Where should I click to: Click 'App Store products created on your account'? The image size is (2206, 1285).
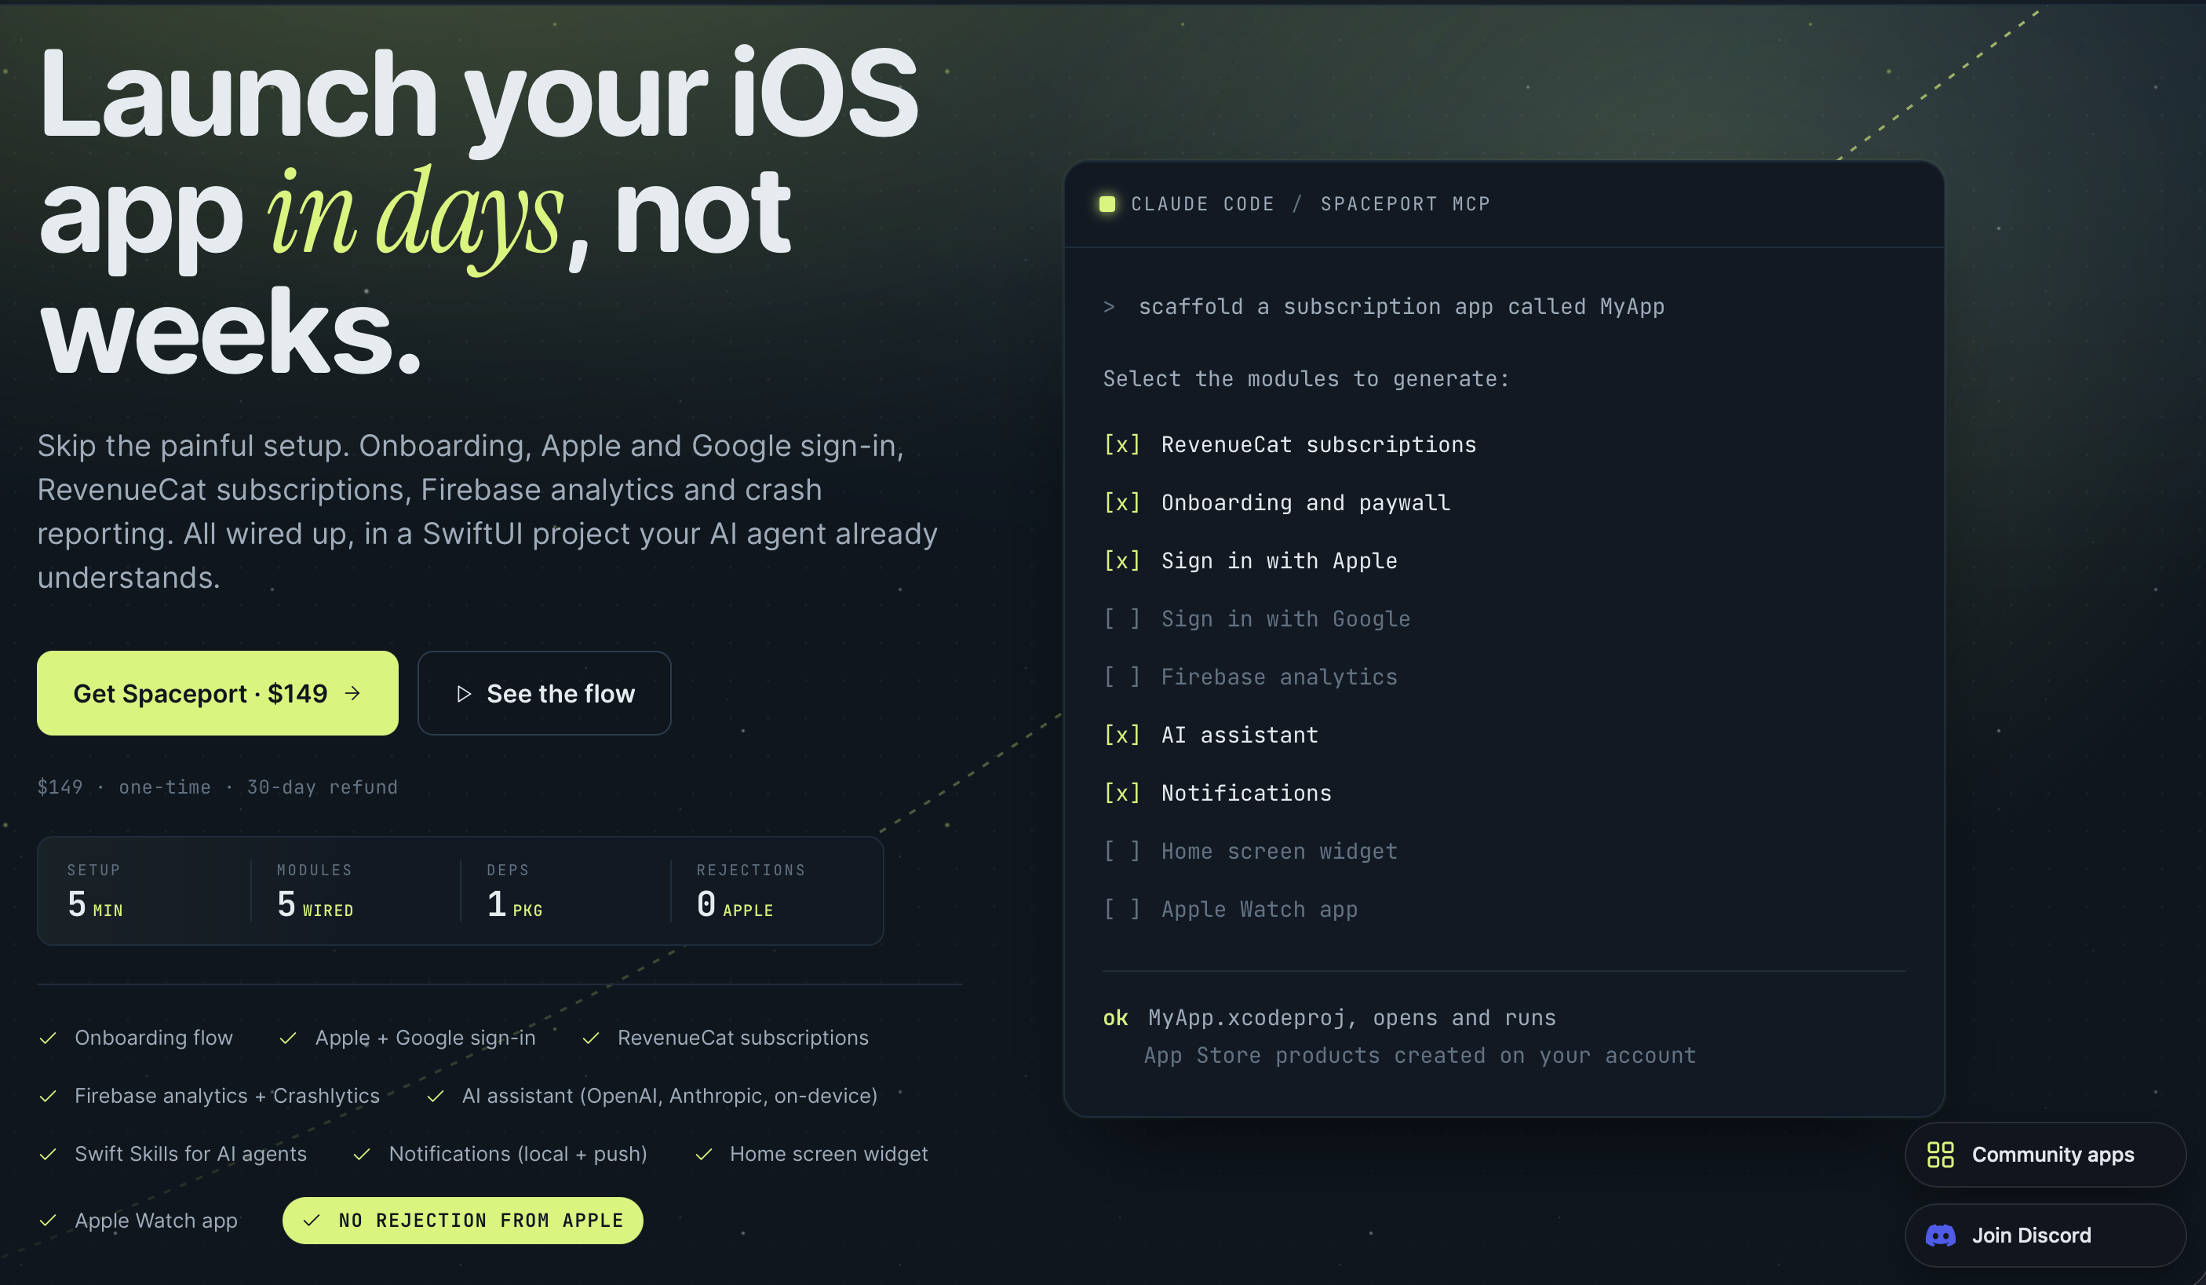click(x=1420, y=1056)
